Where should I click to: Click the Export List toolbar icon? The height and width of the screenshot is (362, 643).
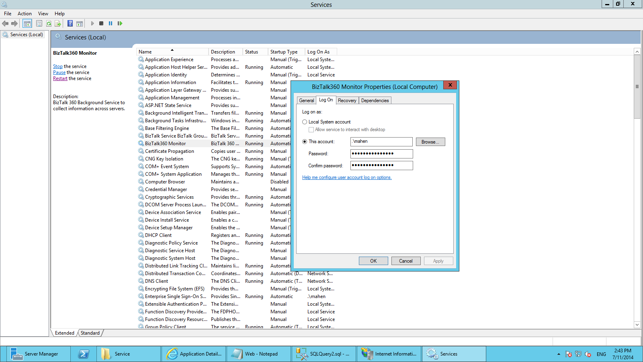pos(58,23)
